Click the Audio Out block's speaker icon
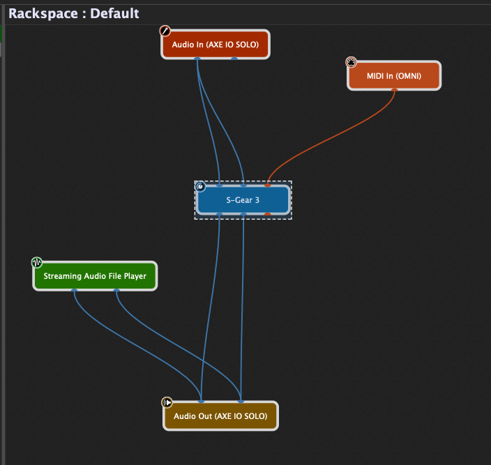491x465 pixels. click(x=167, y=402)
